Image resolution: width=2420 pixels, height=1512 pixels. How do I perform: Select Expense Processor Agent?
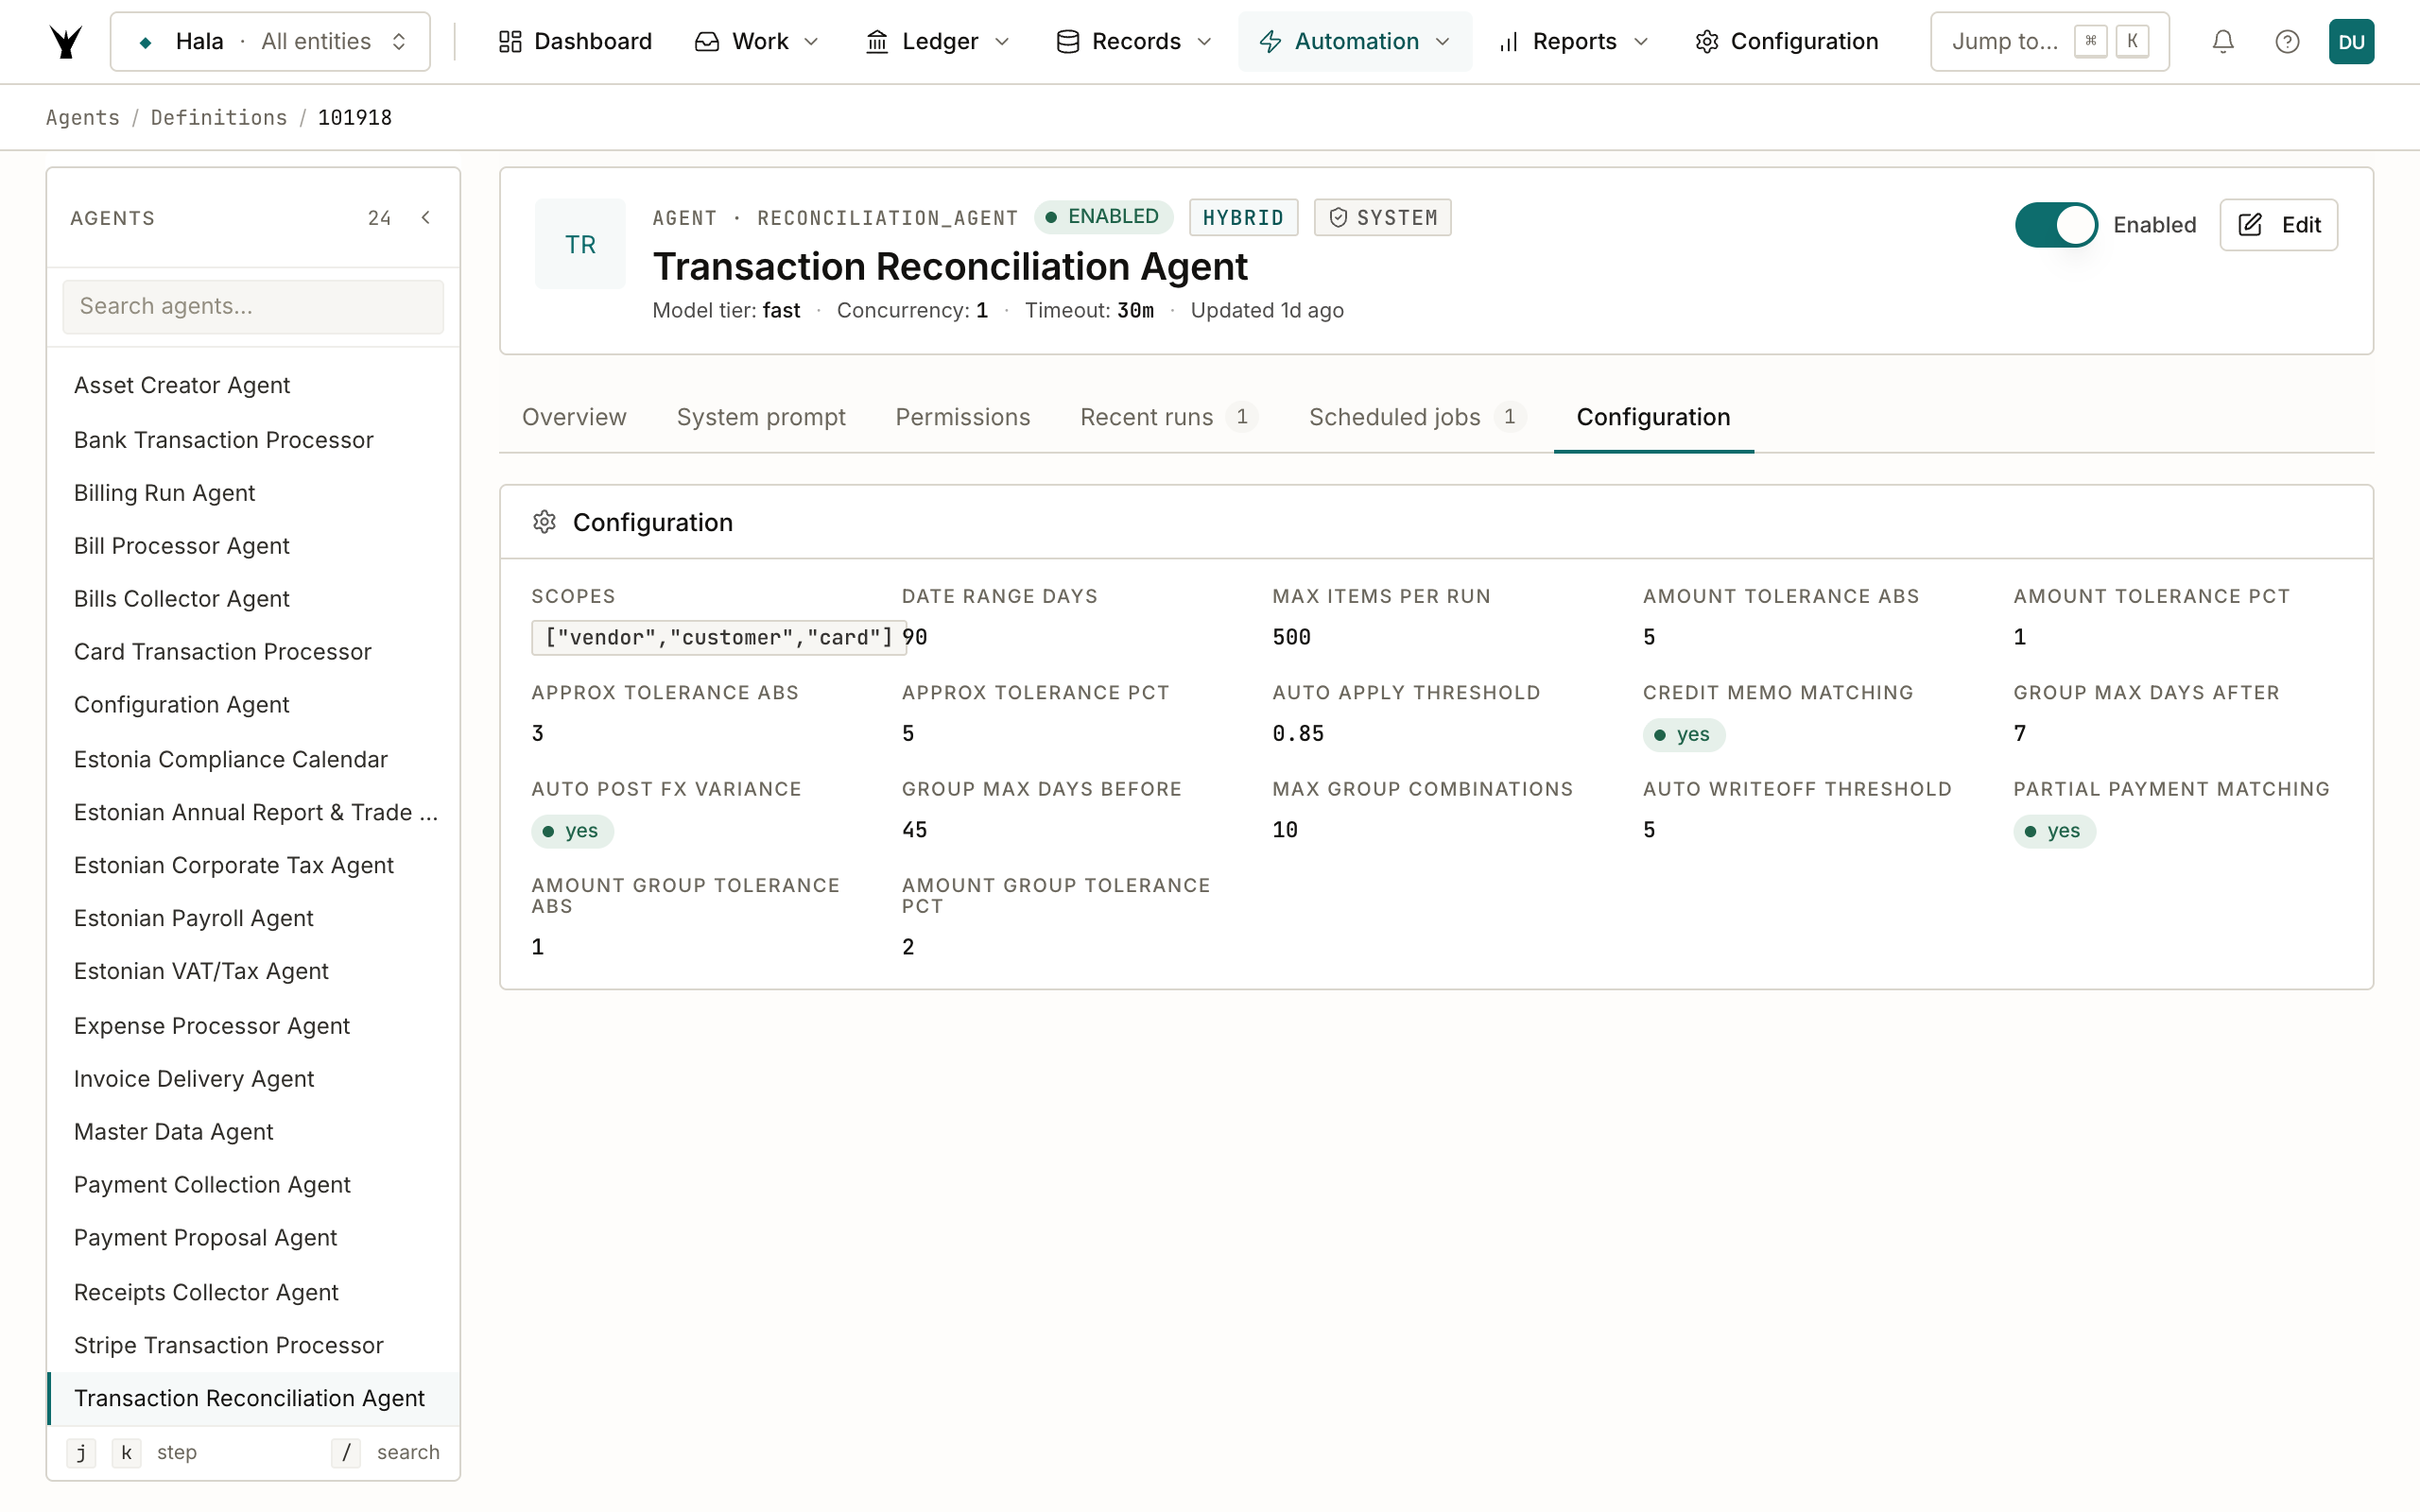coord(253,1026)
